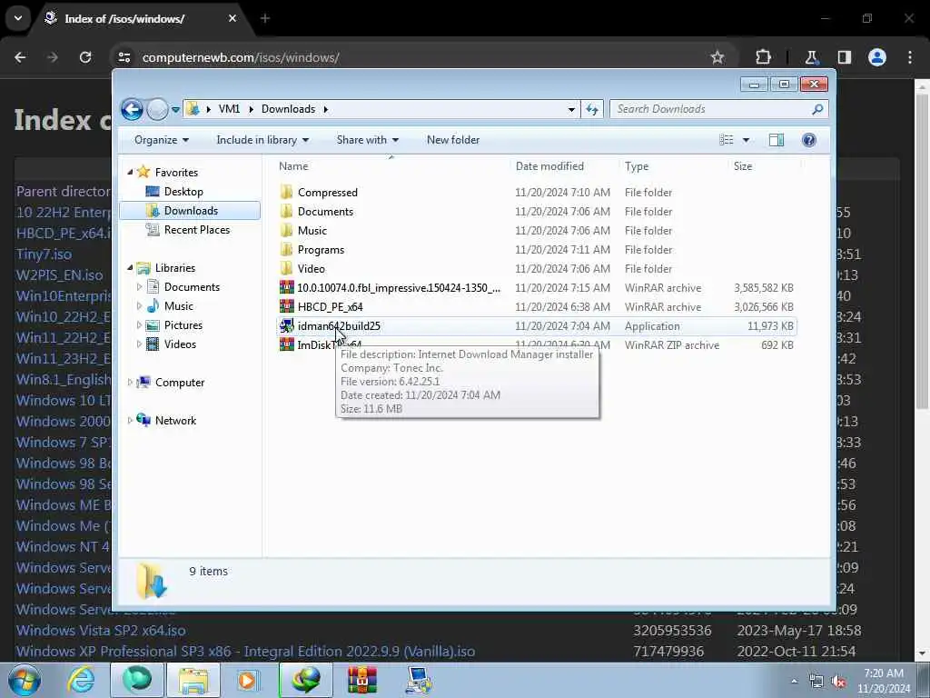Select the Programs folder

click(x=321, y=250)
